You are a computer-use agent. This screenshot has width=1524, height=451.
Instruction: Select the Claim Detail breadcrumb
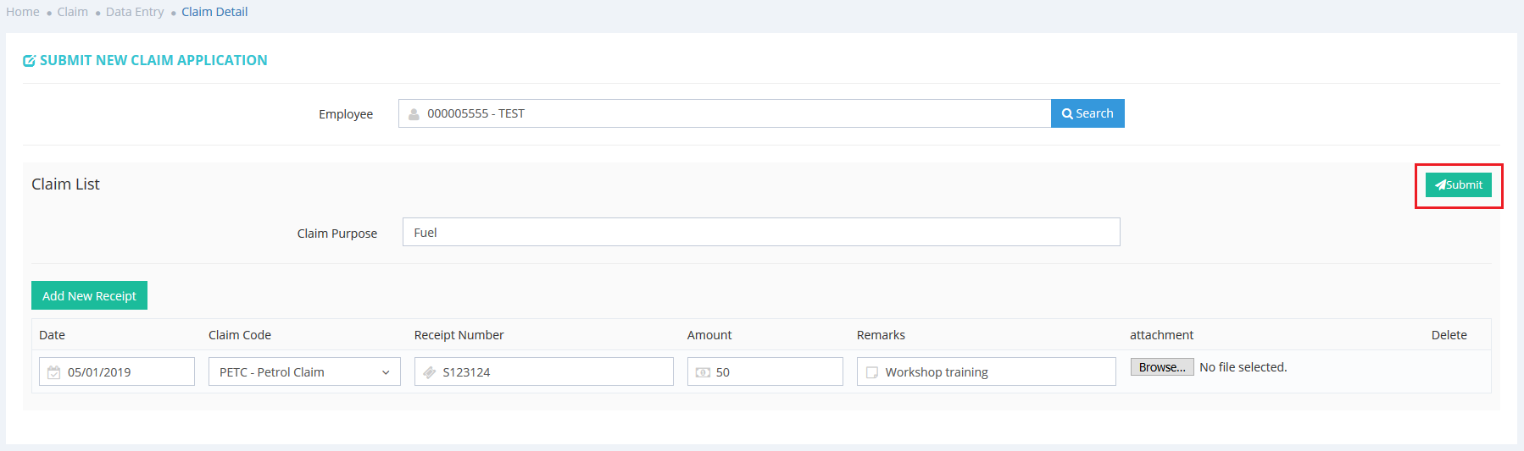[x=214, y=12]
